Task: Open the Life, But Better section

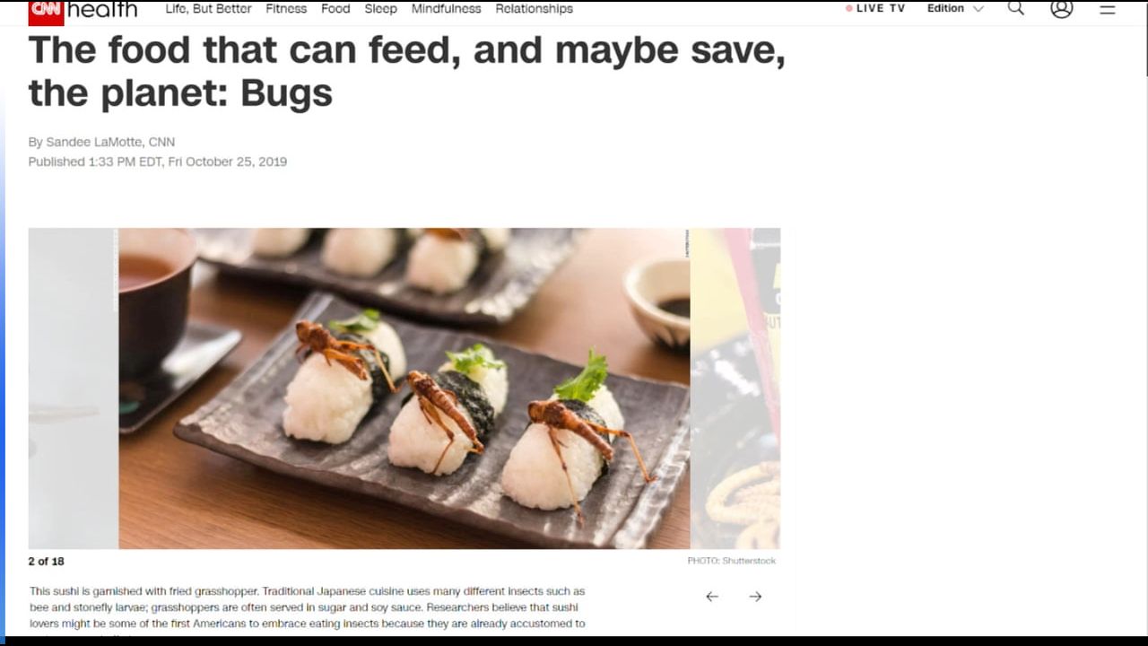Action: (208, 8)
